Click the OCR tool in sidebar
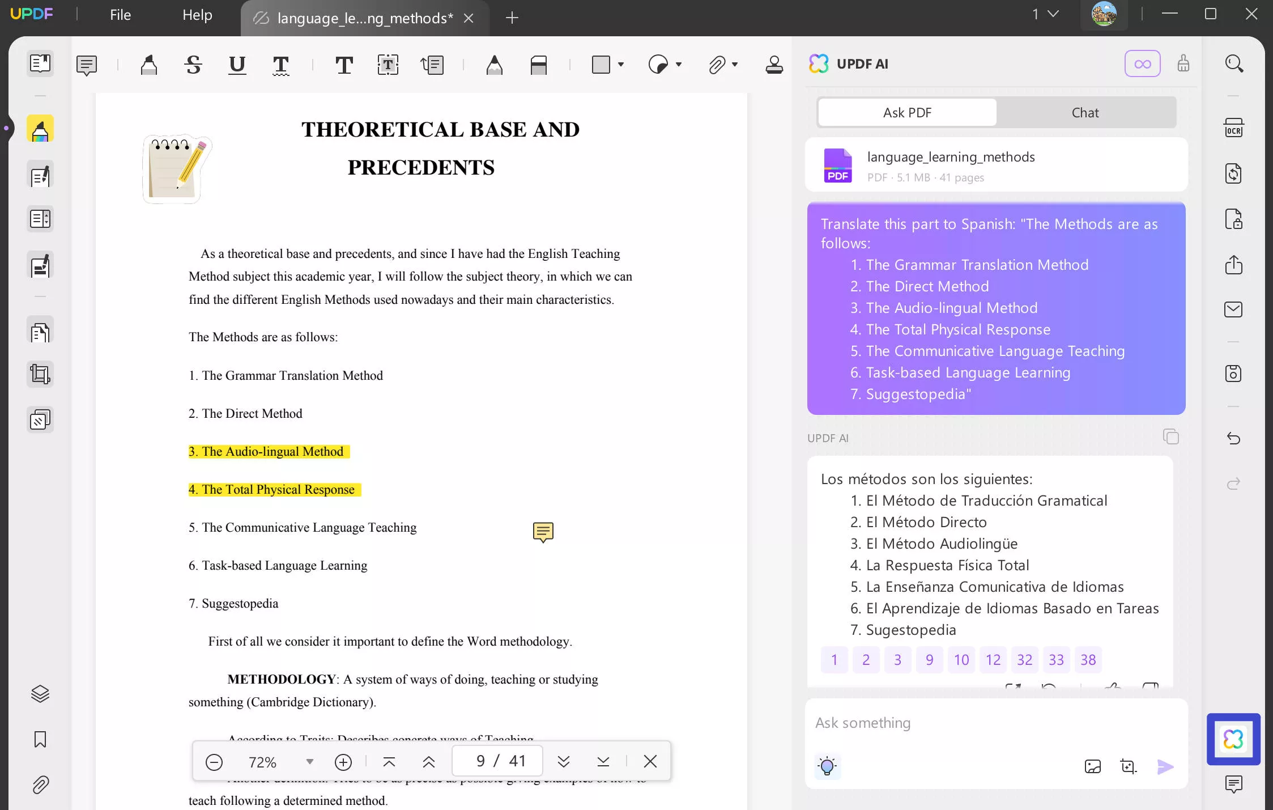Screen dimensions: 1273x810 tap(1234, 129)
